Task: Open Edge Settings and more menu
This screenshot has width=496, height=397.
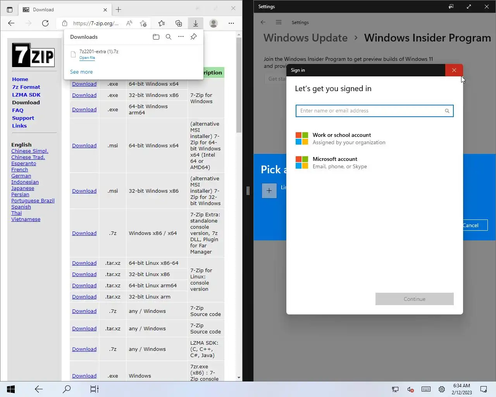Action: click(x=231, y=23)
